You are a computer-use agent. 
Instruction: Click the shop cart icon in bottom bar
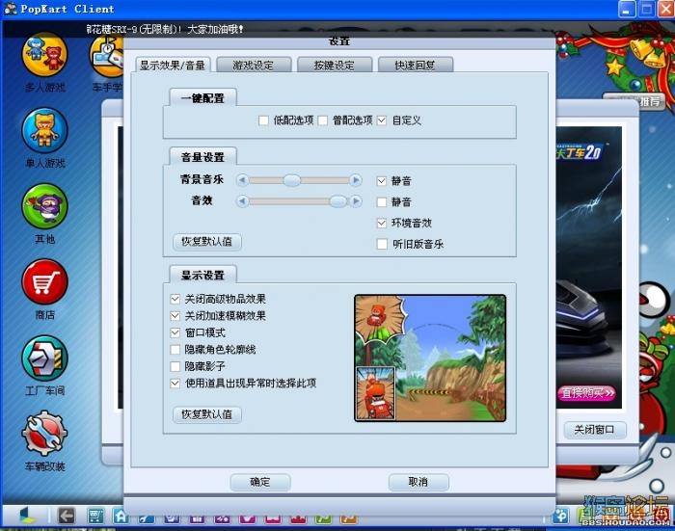click(95, 516)
